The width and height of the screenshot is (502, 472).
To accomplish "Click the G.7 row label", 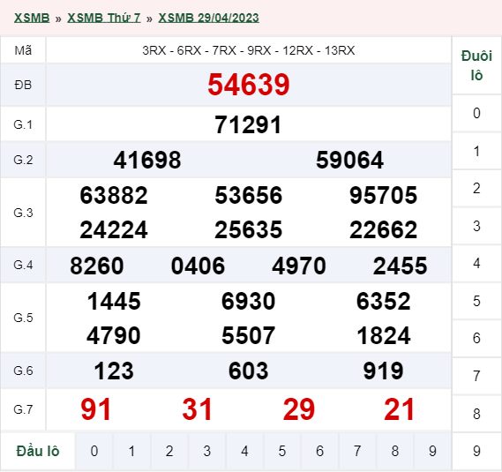I will [x=23, y=409].
